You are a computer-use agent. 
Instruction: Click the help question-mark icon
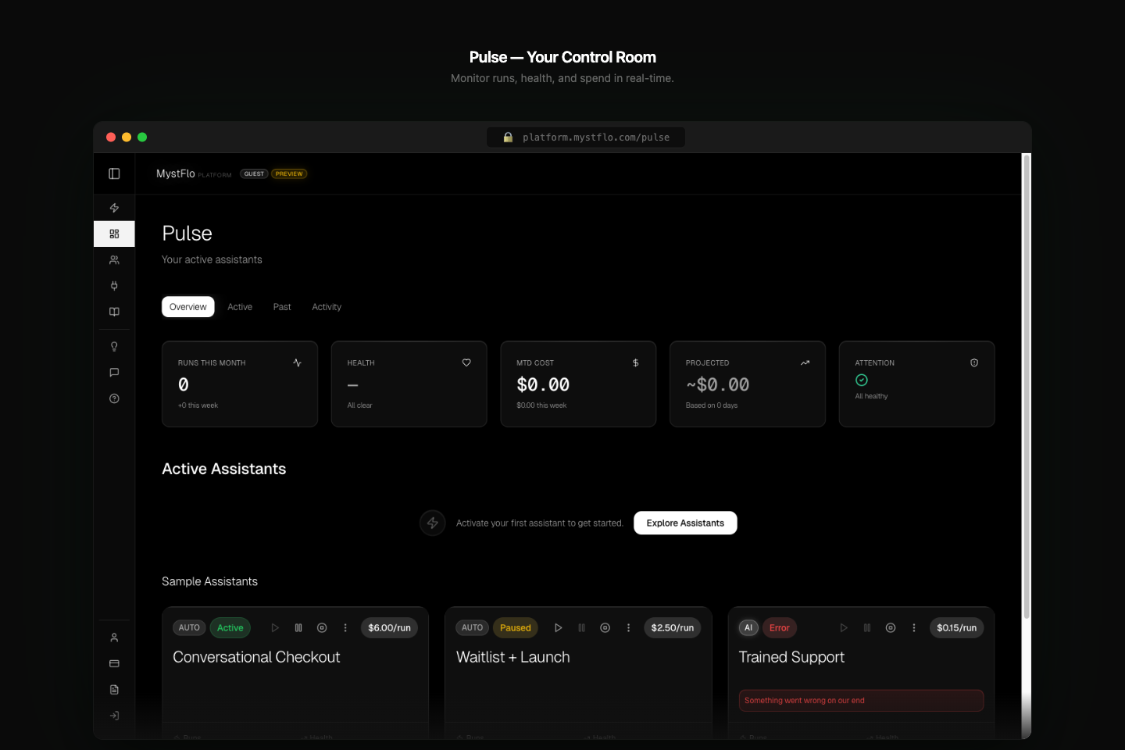click(114, 398)
